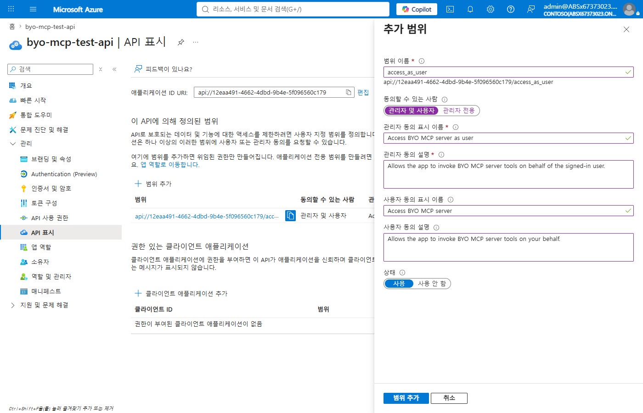Select API 표시 in sidebar
The image size is (643, 413).
tap(61, 233)
